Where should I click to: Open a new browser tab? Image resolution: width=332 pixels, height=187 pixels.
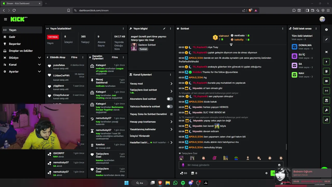(x=46, y=3)
